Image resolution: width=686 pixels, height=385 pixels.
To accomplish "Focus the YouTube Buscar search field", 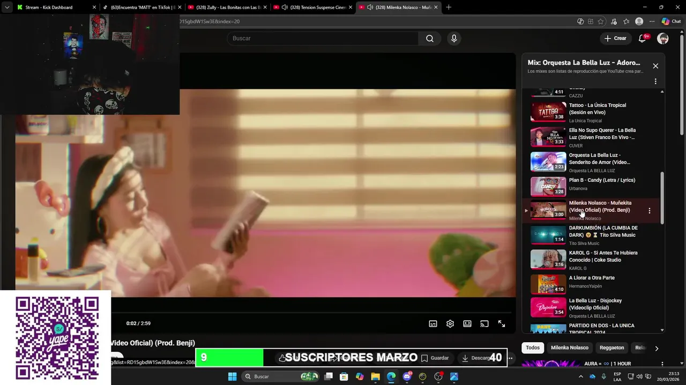I will click(x=322, y=38).
